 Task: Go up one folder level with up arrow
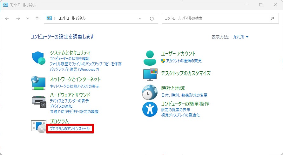(x=37, y=18)
